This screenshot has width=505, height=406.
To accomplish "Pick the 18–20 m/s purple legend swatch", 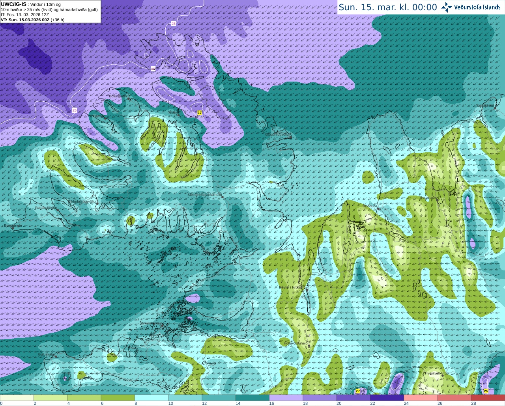I will point(320,398).
